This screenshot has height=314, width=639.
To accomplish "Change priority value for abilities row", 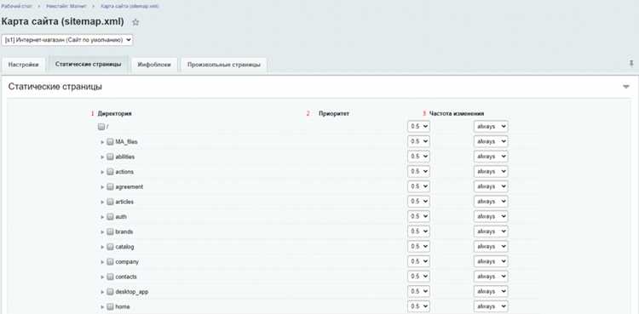I will (418, 157).
